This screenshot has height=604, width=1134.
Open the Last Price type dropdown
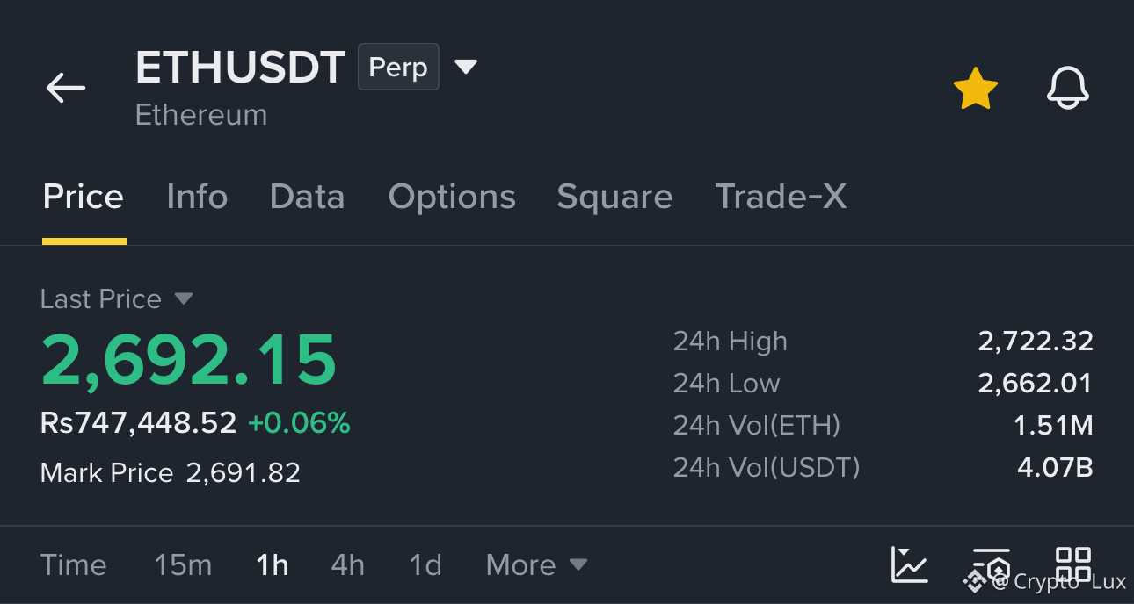click(x=183, y=299)
